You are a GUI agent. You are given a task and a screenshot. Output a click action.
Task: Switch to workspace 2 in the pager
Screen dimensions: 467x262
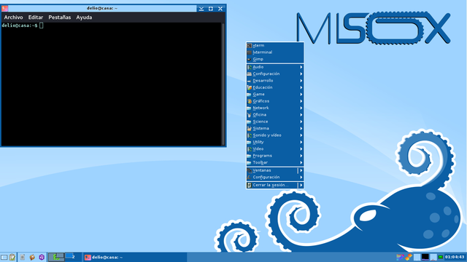coord(73,257)
